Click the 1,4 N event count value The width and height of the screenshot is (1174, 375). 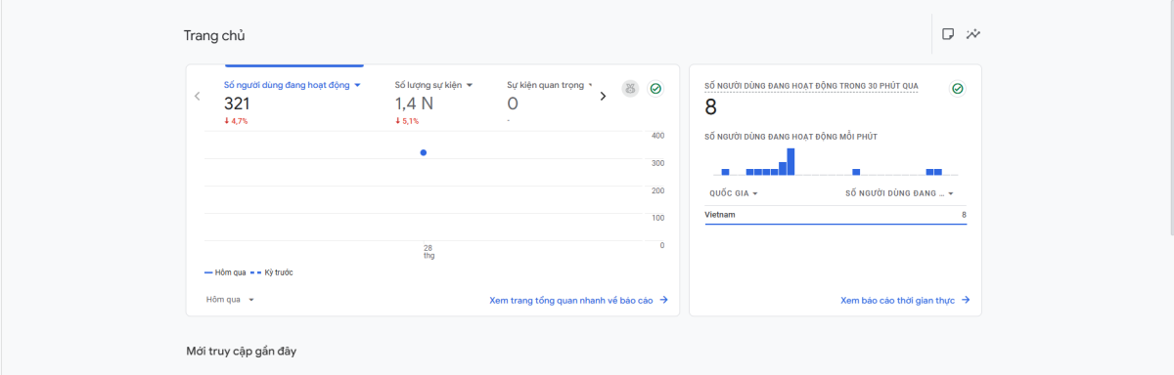[415, 104]
